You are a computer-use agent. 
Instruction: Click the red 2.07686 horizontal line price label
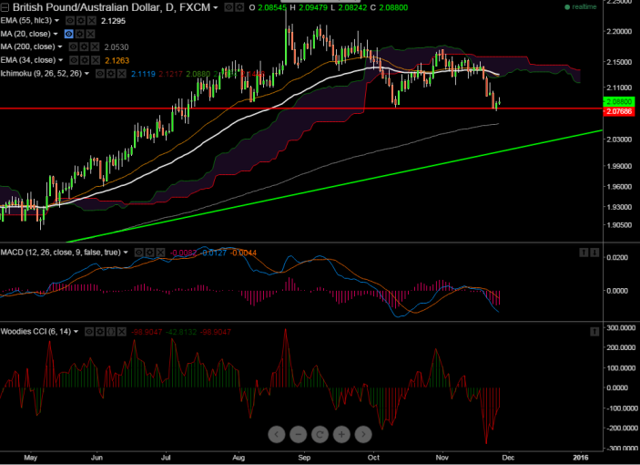(x=617, y=110)
